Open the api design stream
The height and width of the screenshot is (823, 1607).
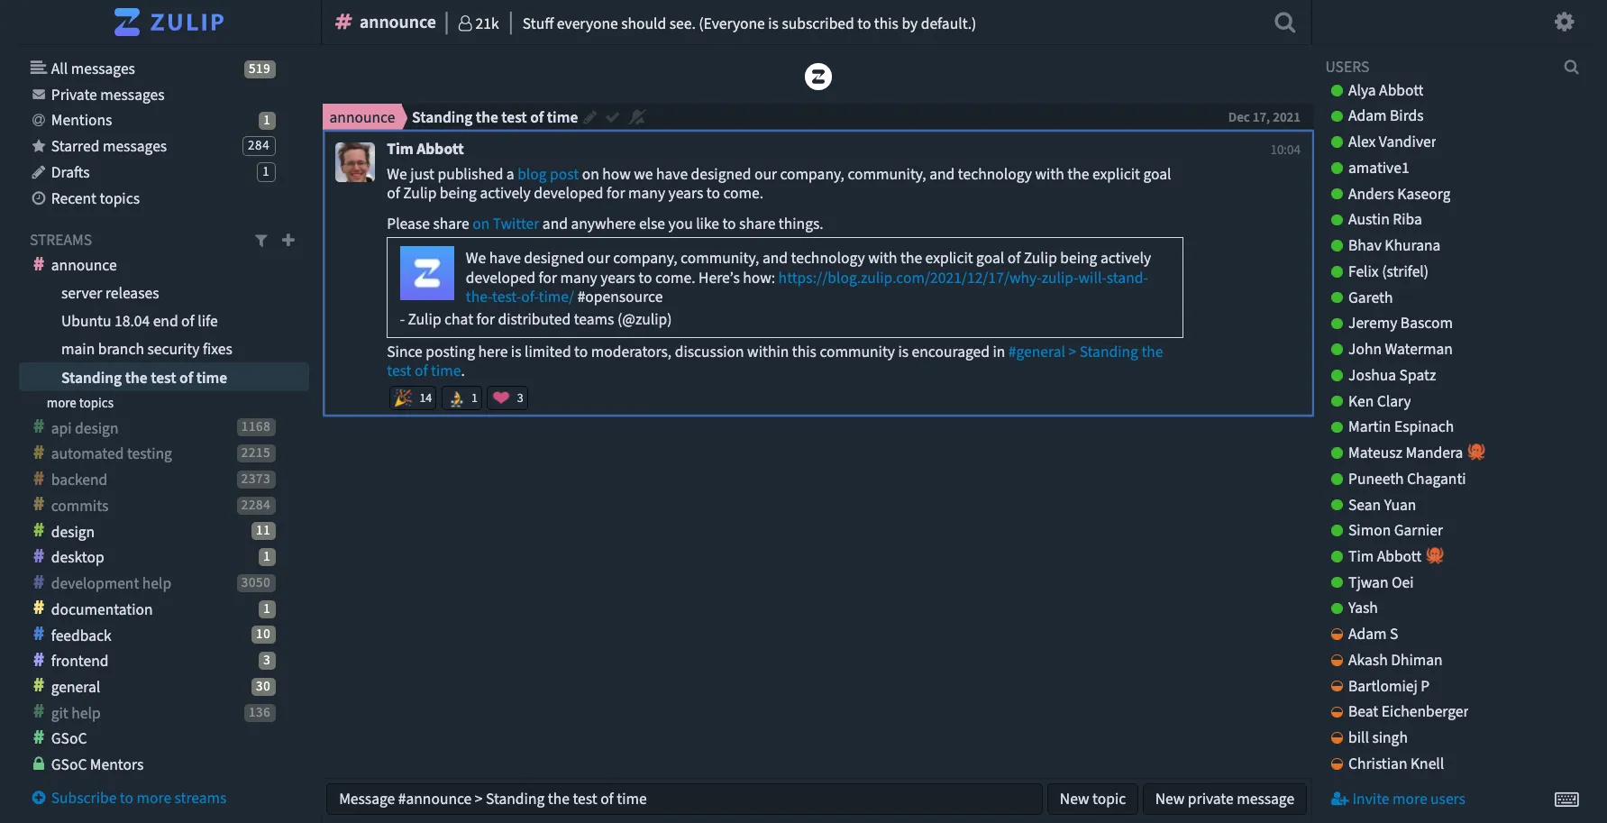coord(85,428)
